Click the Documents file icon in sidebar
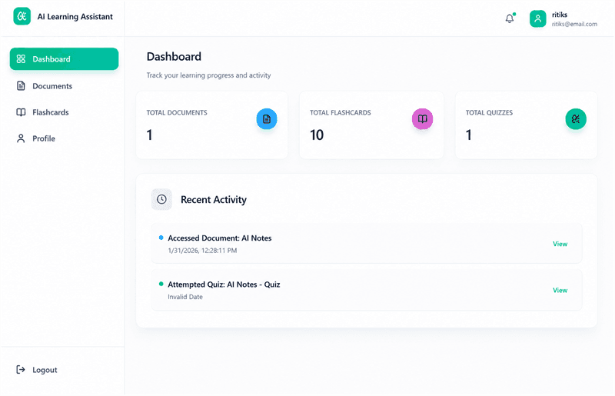Image resolution: width=615 pixels, height=396 pixels. [21, 85]
